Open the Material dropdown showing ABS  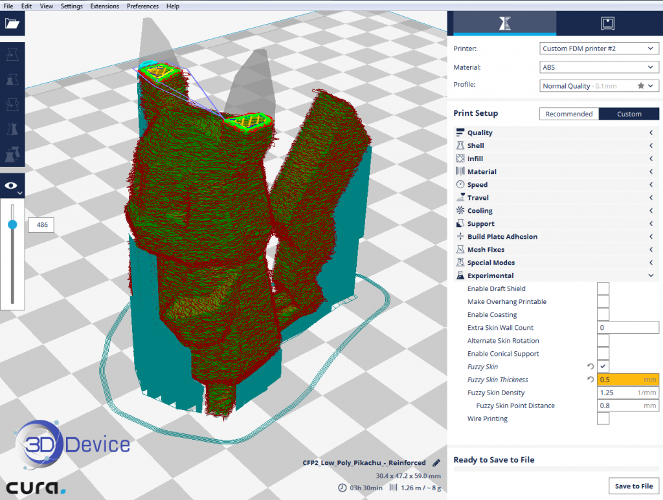pyautogui.click(x=598, y=67)
